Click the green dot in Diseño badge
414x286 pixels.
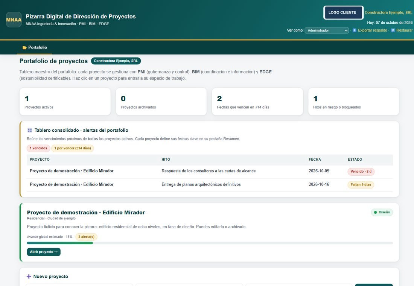pyautogui.click(x=376, y=212)
